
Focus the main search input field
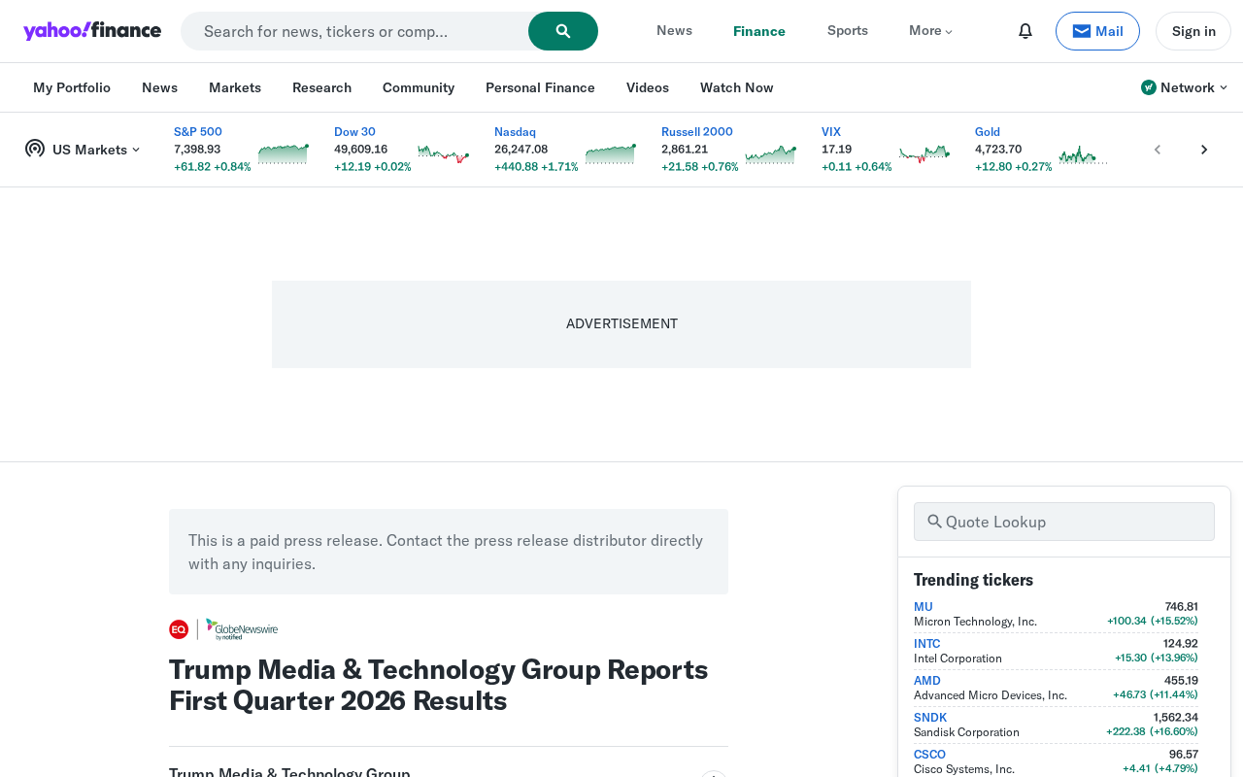point(354,31)
